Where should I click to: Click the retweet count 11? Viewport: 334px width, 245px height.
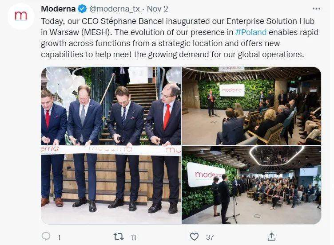pyautogui.click(x=133, y=237)
